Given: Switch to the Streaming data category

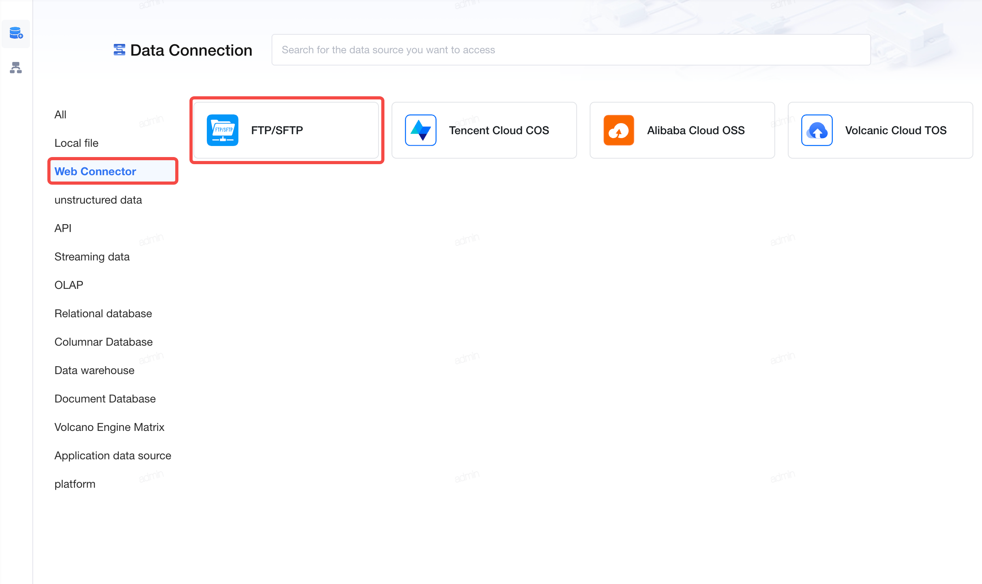Looking at the screenshot, I should [92, 256].
